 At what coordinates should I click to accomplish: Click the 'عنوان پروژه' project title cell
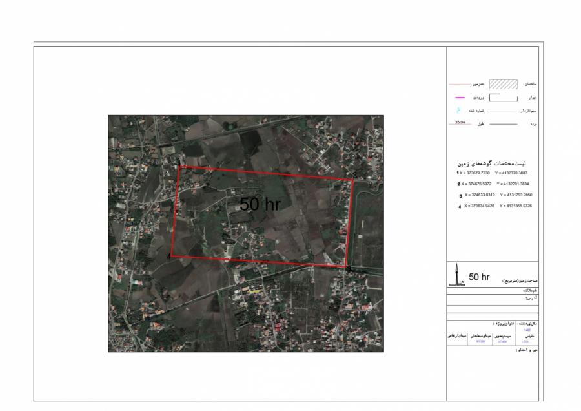pos(481,326)
